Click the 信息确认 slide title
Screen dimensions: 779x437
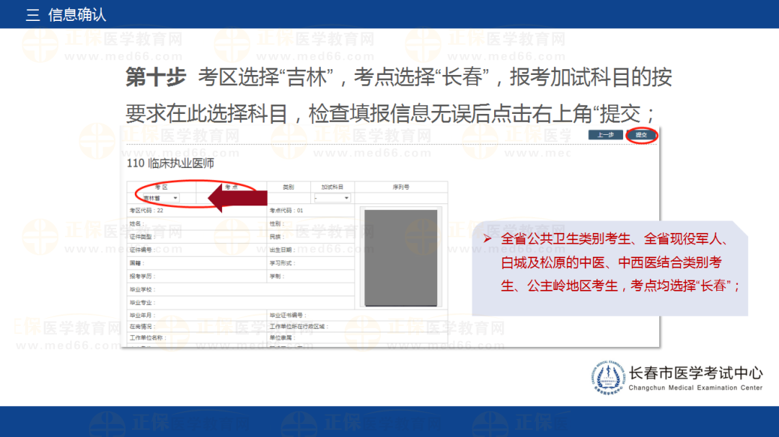tap(77, 15)
